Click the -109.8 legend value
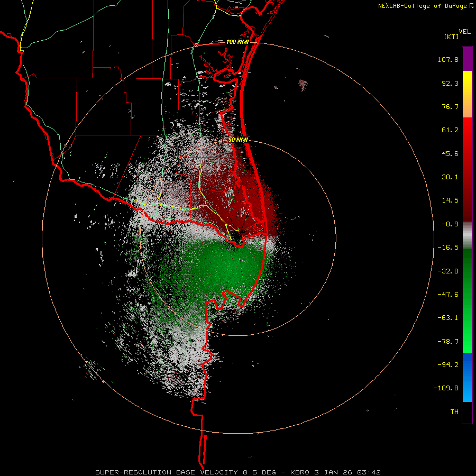Screen dimensions: 476x476 [446, 388]
